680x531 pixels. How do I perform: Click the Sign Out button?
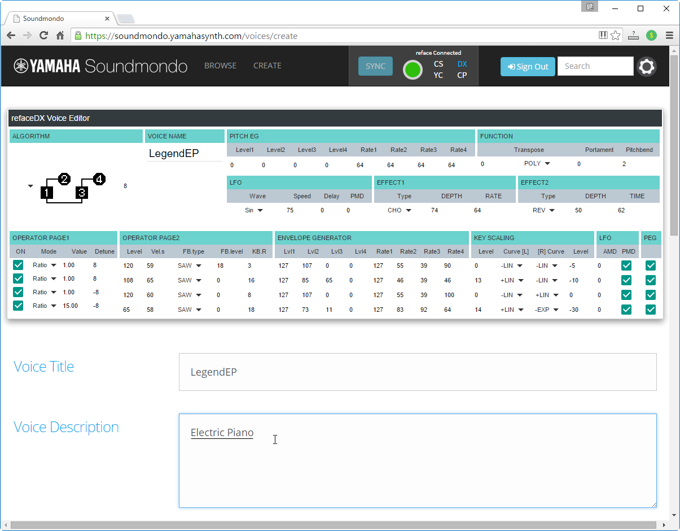click(x=528, y=66)
